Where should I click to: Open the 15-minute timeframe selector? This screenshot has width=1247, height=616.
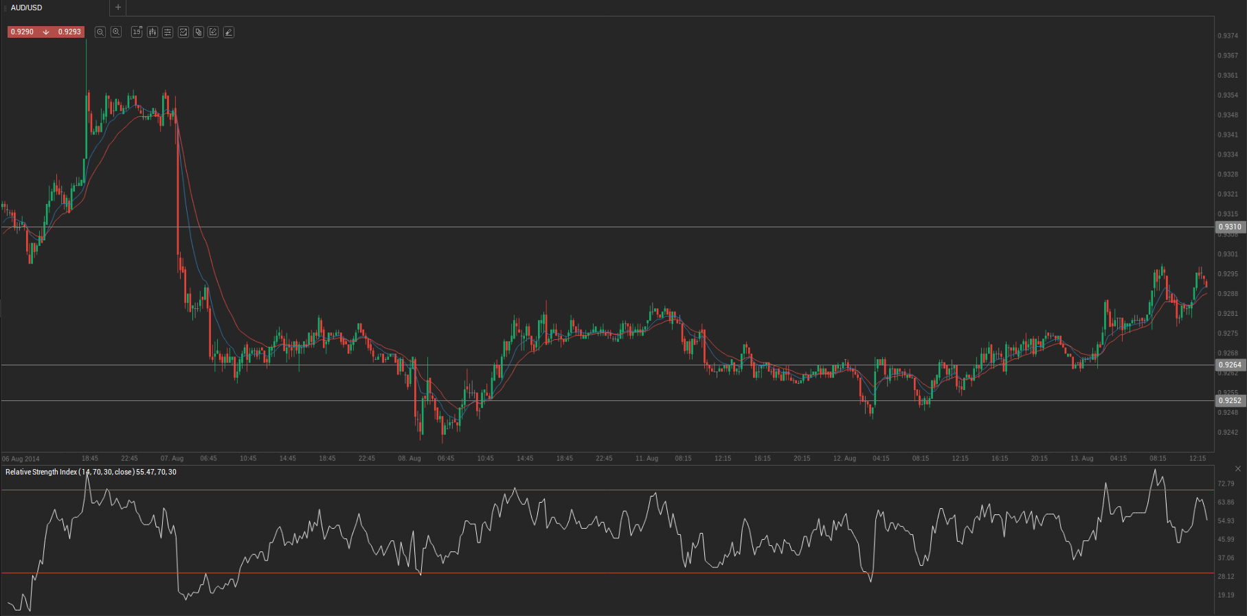137,32
